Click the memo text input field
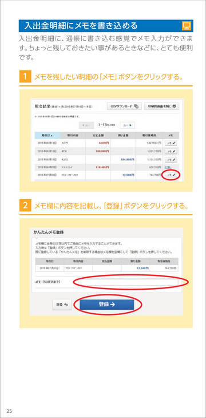This screenshot has width=206, height=418. tap(129, 282)
